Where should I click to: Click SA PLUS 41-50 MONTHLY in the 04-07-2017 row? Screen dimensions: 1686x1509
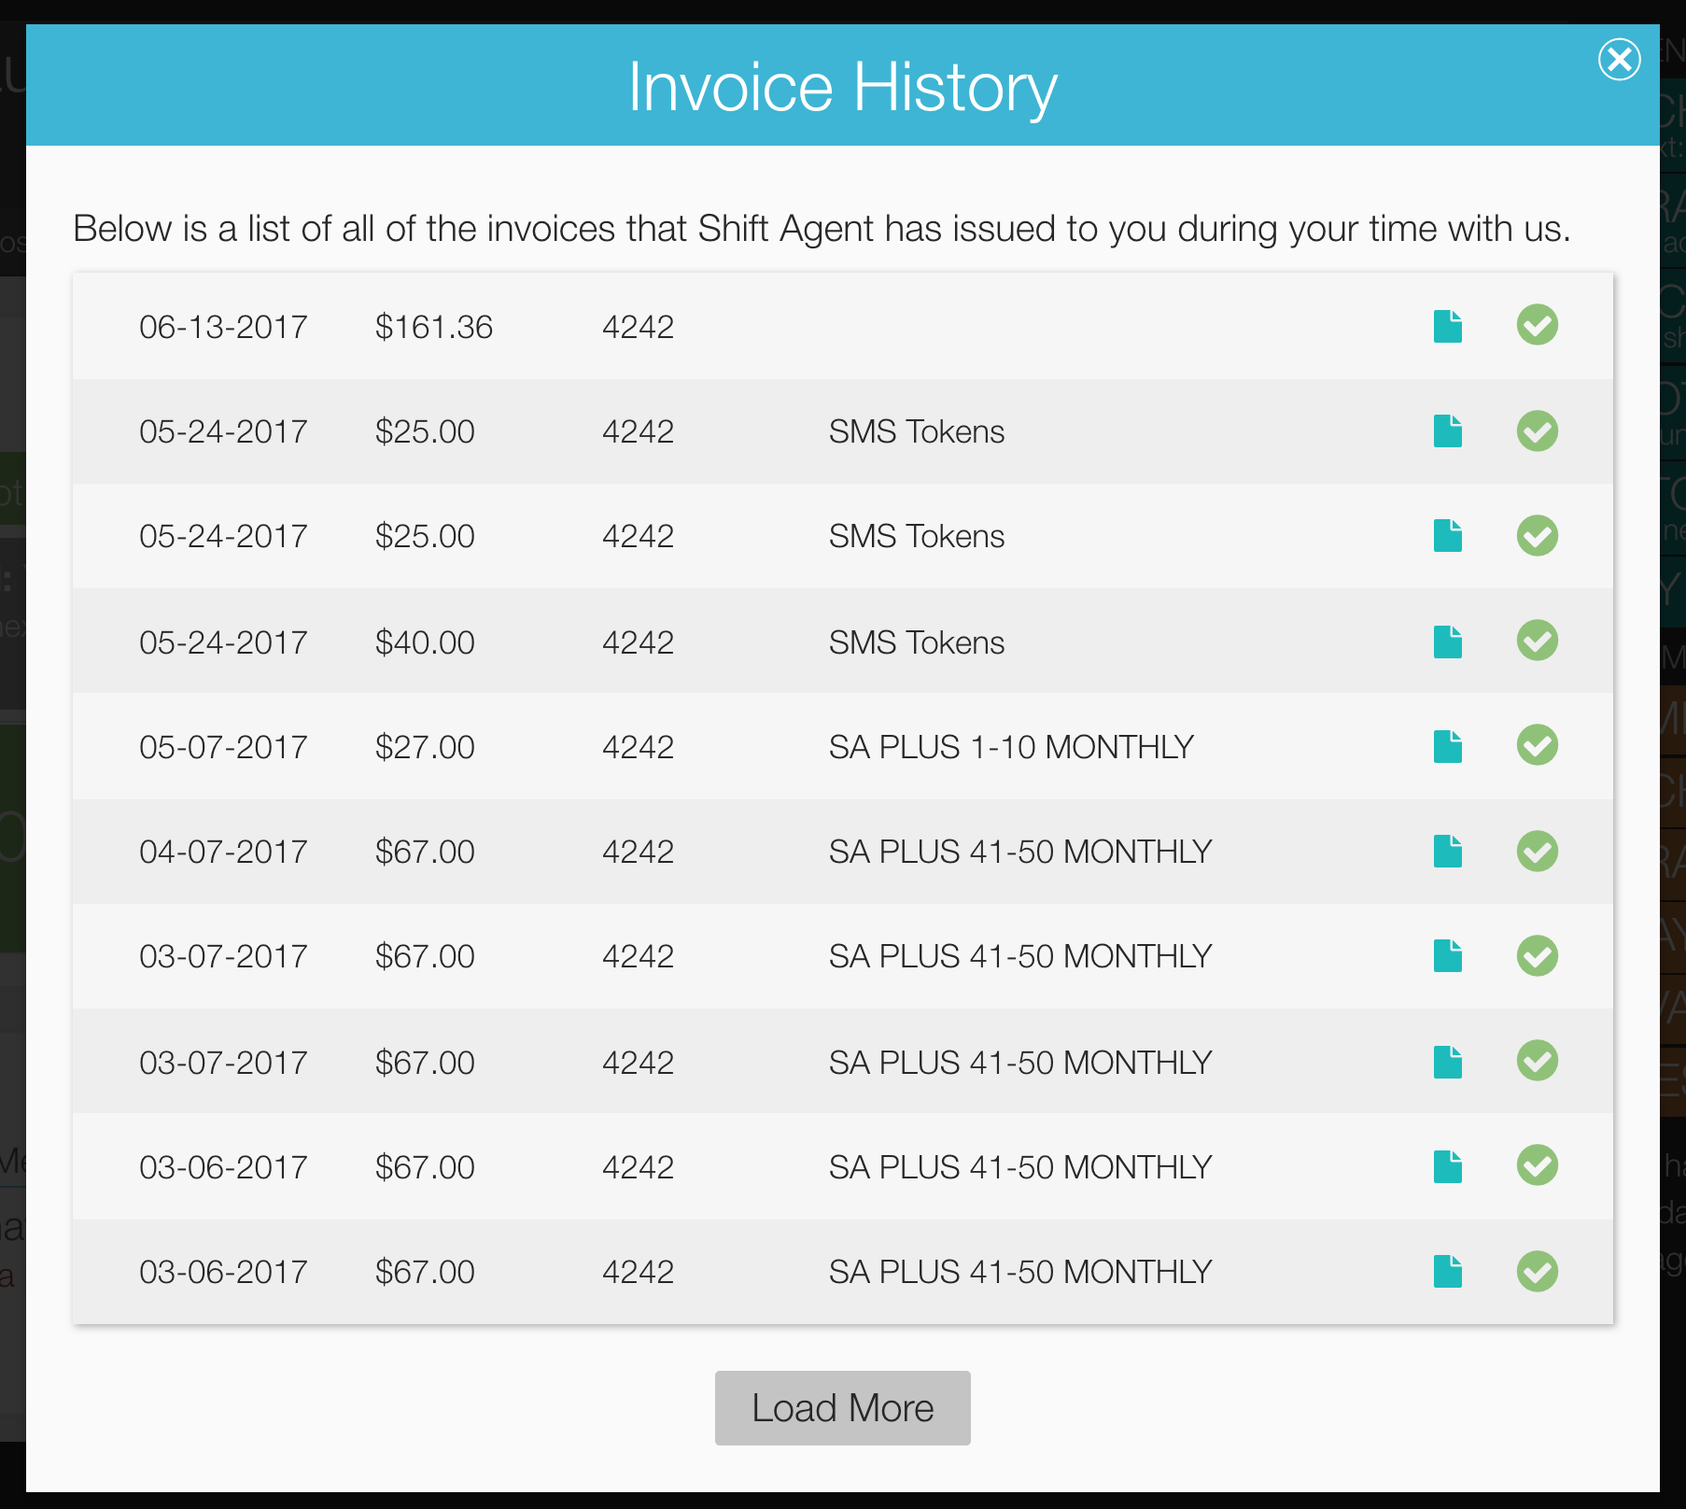pyautogui.click(x=1020, y=852)
